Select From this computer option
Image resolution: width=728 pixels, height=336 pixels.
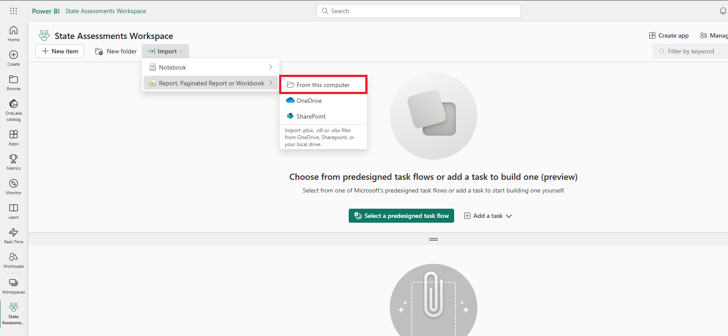click(x=323, y=85)
